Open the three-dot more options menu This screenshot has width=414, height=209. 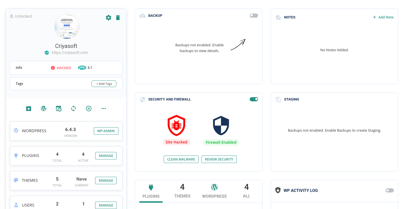104,108
